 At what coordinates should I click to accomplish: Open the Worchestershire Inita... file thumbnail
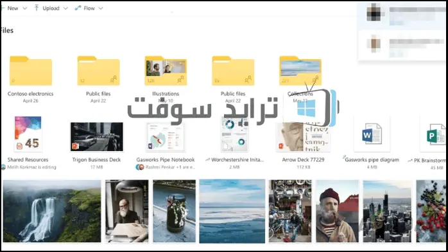[234, 134]
